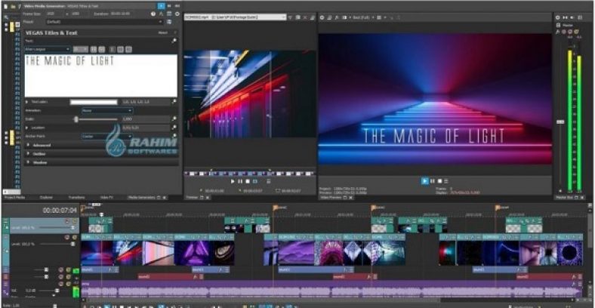
Task: Click the help icon in Media Generator panel
Action: 153,14
